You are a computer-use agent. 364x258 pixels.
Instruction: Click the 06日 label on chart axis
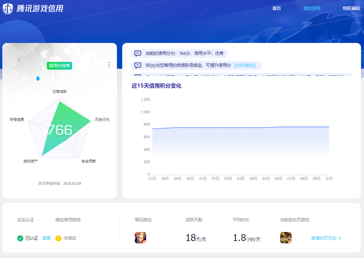(x=279, y=178)
